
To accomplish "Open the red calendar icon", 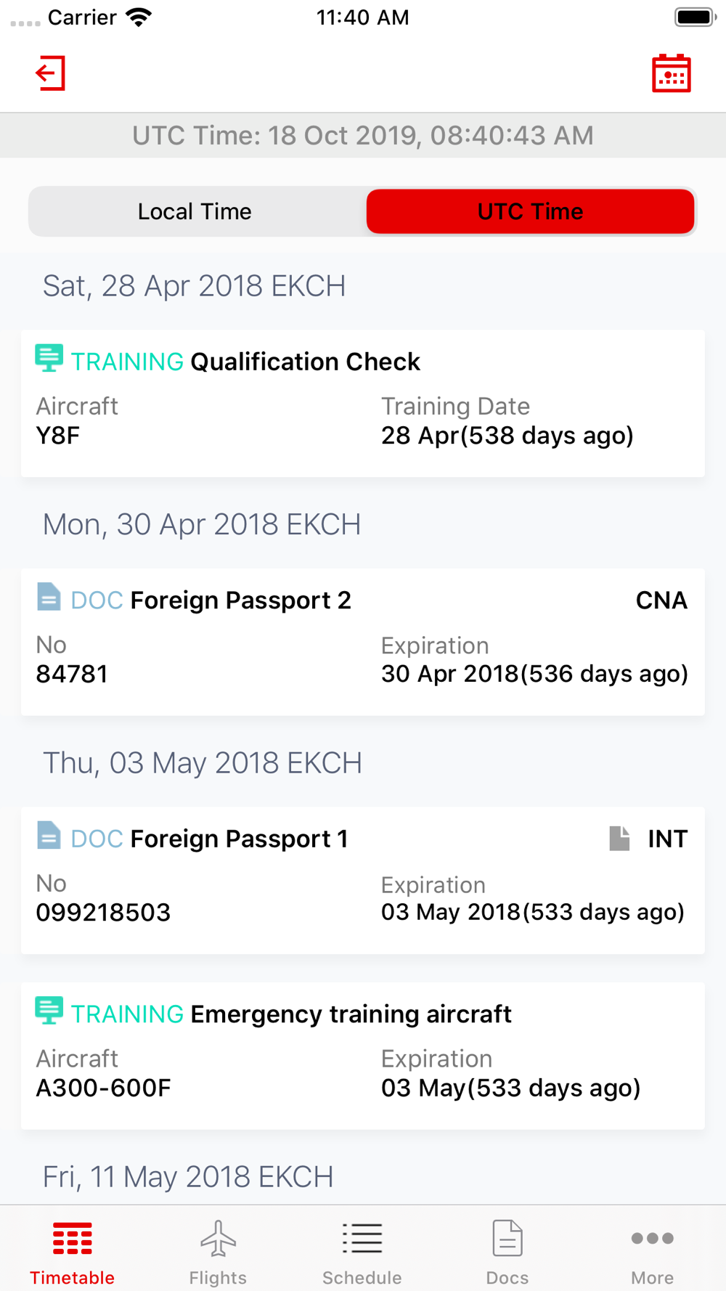I will point(671,73).
